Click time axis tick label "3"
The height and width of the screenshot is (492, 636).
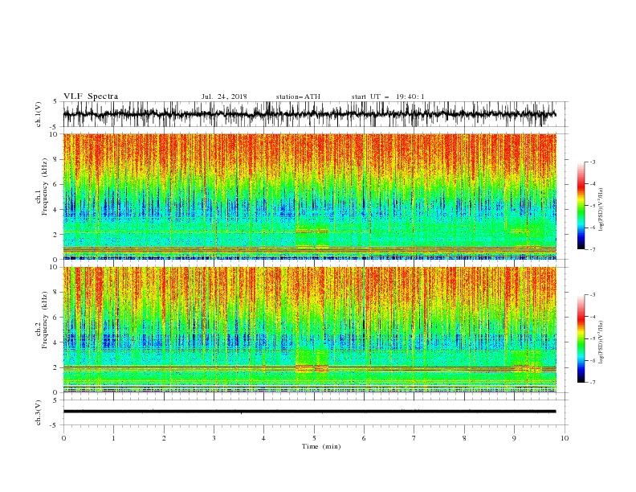click(x=214, y=438)
